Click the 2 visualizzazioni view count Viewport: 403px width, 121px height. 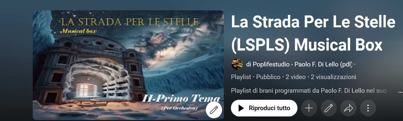[333, 77]
